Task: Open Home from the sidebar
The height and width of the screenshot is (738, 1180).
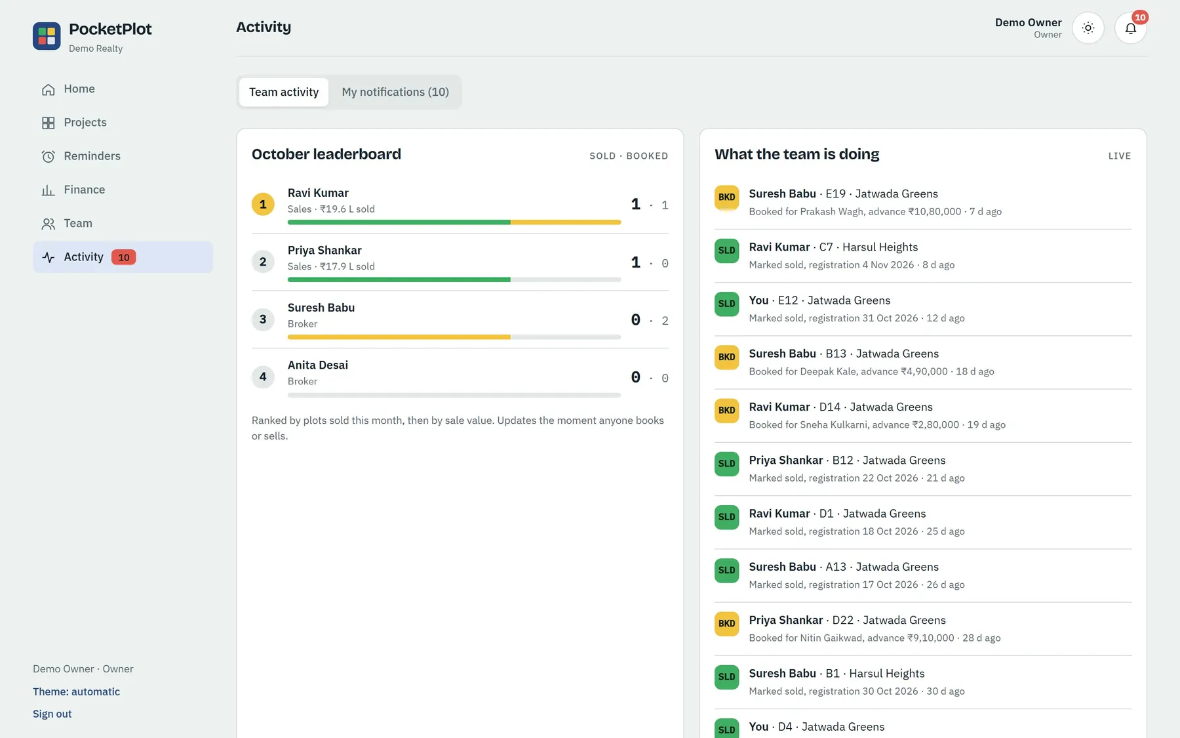Action: click(x=123, y=89)
